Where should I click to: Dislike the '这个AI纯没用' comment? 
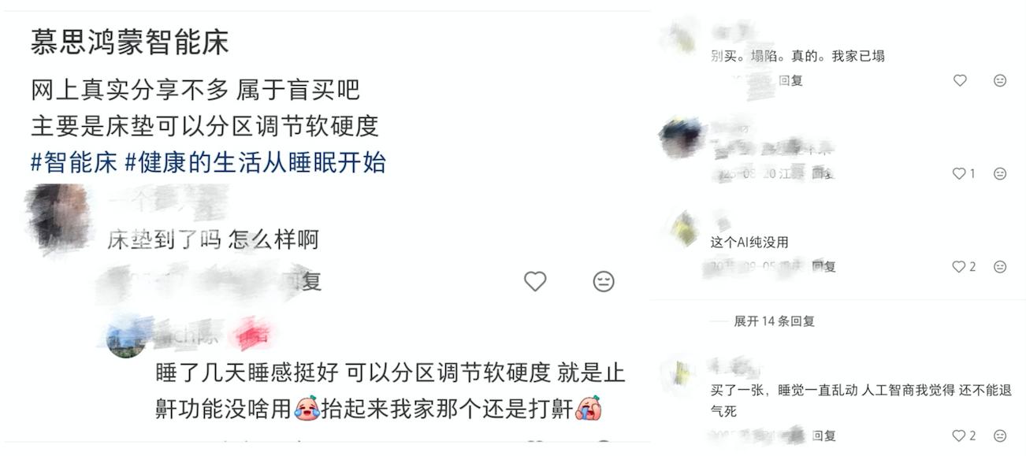[x=1000, y=267]
